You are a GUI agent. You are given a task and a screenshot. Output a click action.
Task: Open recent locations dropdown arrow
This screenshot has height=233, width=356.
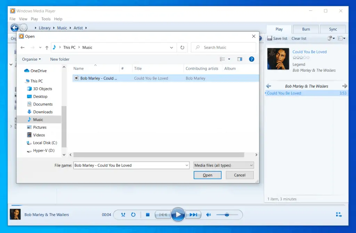coord(40,48)
